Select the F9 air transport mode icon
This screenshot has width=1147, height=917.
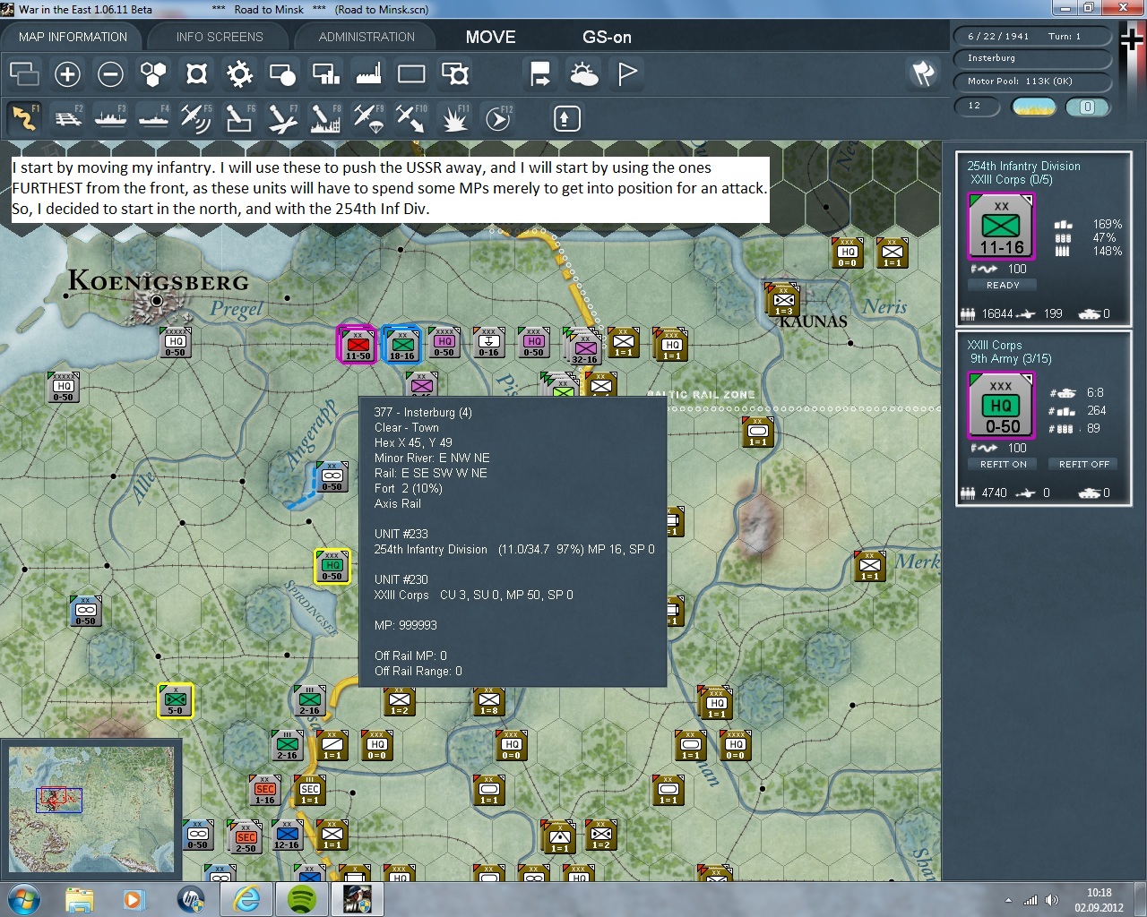(x=368, y=118)
